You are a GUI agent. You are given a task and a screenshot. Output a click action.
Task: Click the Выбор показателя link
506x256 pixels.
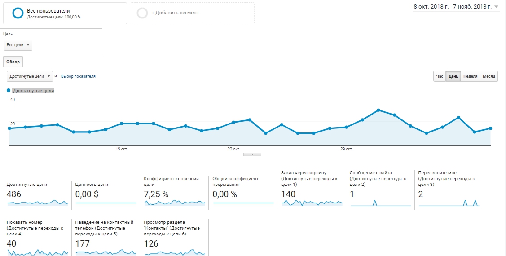(x=78, y=76)
